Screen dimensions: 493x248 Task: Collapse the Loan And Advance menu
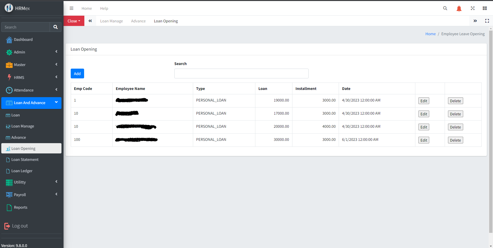pyautogui.click(x=31, y=103)
